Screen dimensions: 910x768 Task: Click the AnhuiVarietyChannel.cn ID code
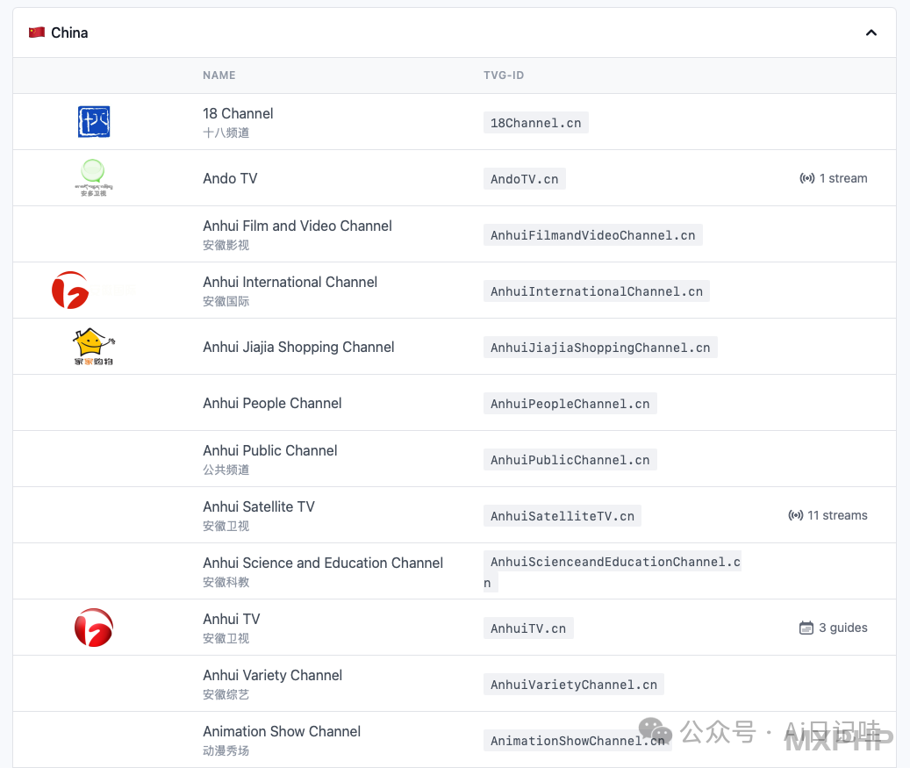pos(573,685)
